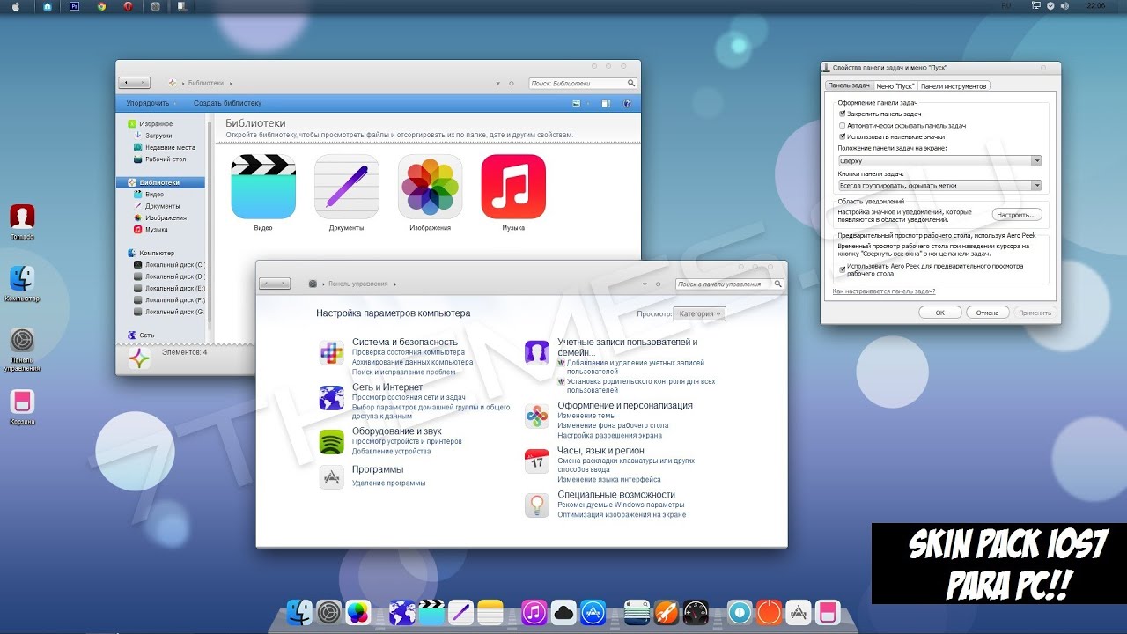Click the Поиск: Библиотеки search field

click(x=582, y=84)
